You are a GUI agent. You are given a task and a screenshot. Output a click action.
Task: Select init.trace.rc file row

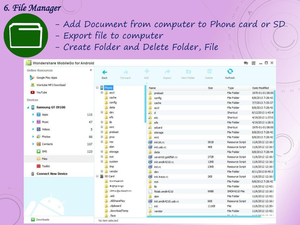pyautogui.click(x=210, y=177)
